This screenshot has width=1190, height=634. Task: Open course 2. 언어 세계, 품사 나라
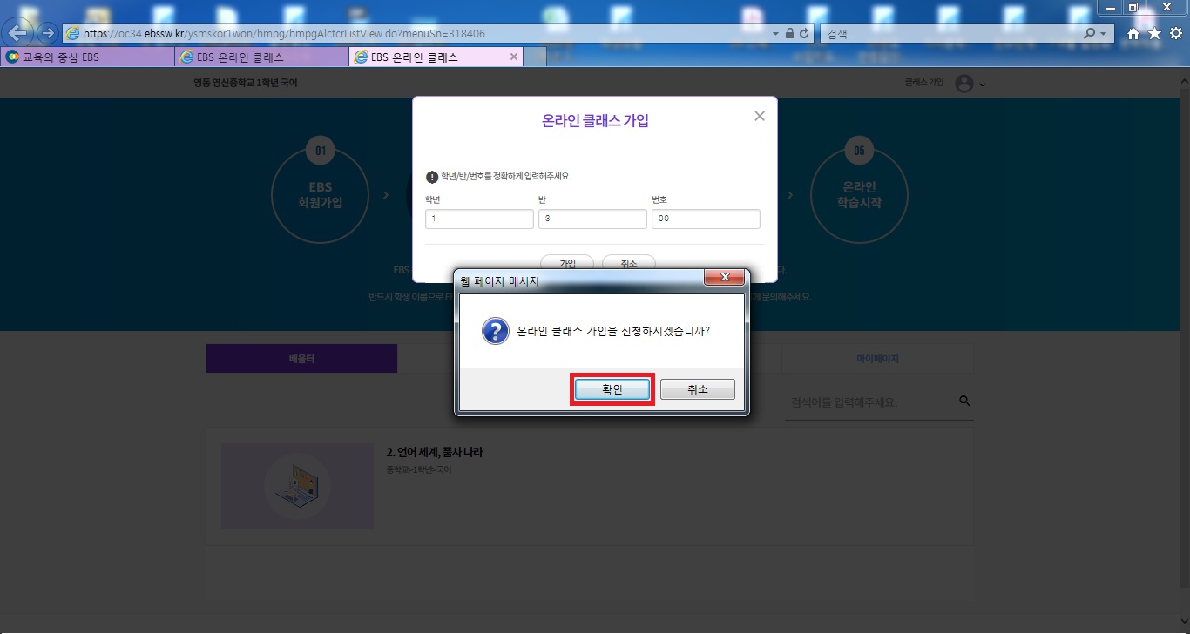[x=434, y=452]
